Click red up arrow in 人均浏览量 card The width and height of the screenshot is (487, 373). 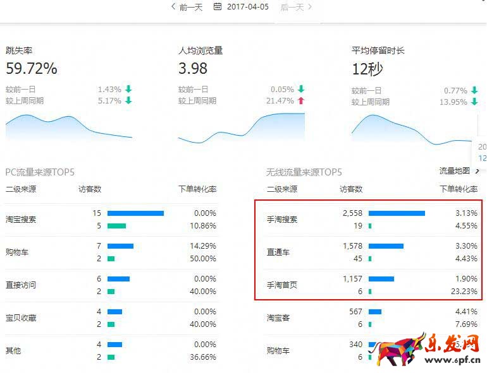click(300, 101)
